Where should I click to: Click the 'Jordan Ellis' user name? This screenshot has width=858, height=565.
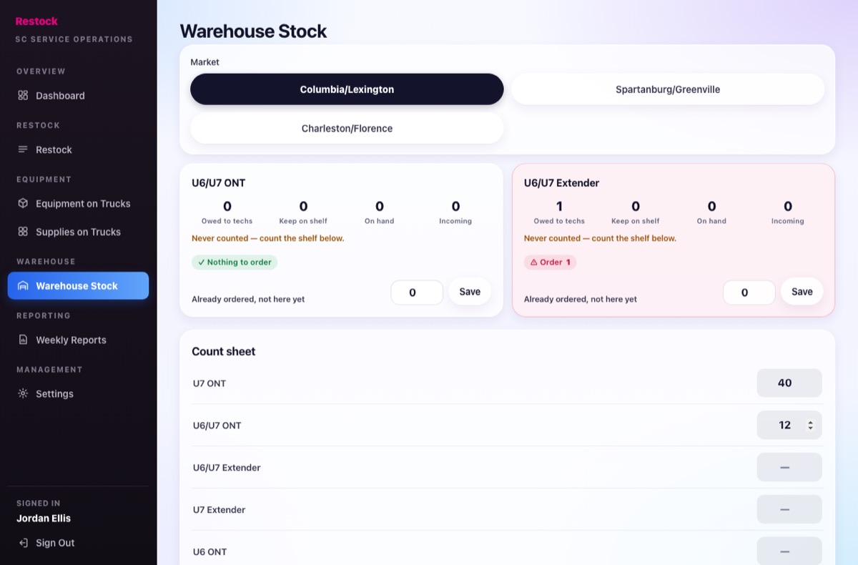[x=44, y=519]
